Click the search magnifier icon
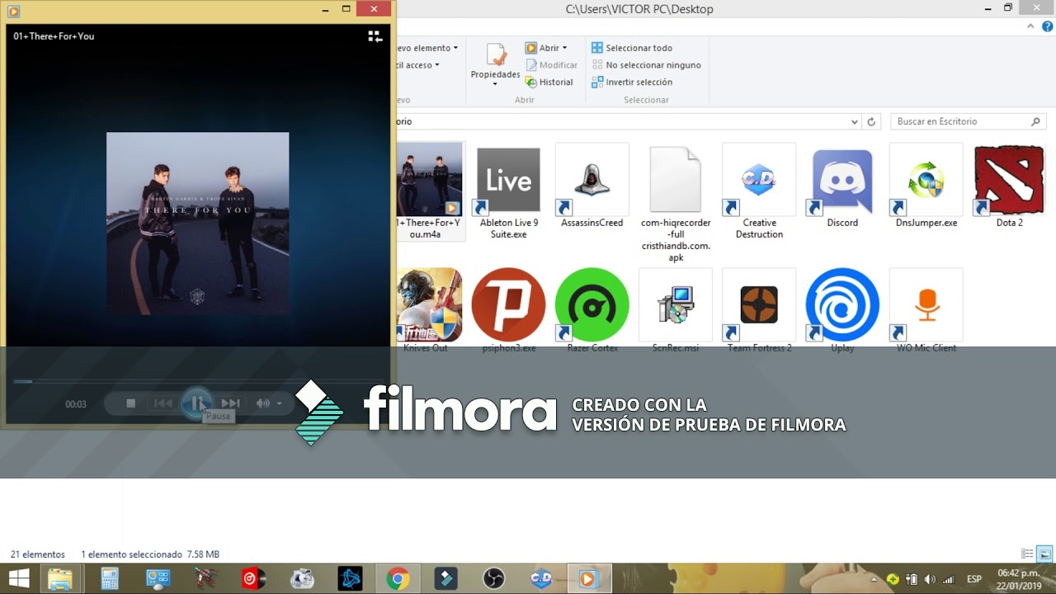 (1036, 121)
